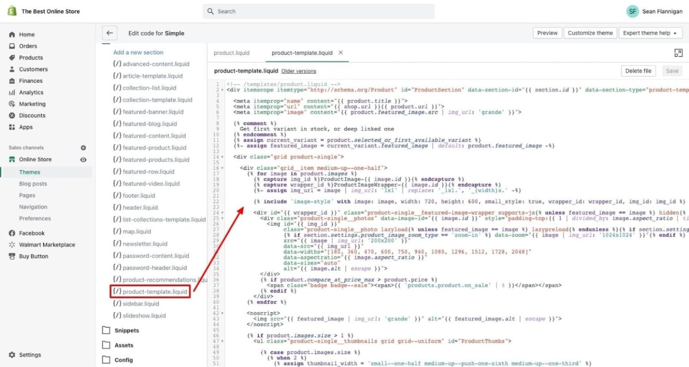Open the Orders section
This screenshot has height=367, width=689.
point(28,46)
